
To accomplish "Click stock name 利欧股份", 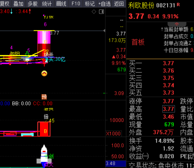I will coord(141,5).
